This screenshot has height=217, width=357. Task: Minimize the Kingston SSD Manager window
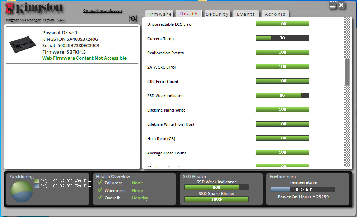point(332,5)
